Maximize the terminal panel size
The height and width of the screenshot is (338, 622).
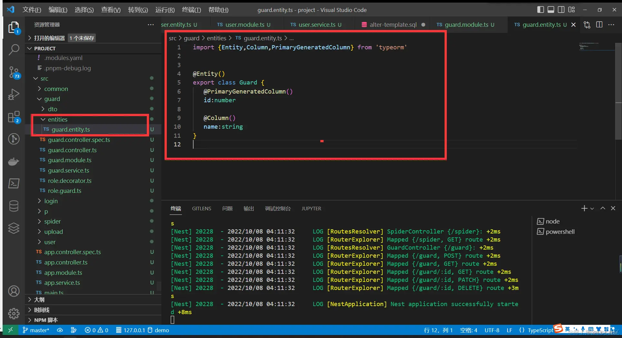(603, 208)
